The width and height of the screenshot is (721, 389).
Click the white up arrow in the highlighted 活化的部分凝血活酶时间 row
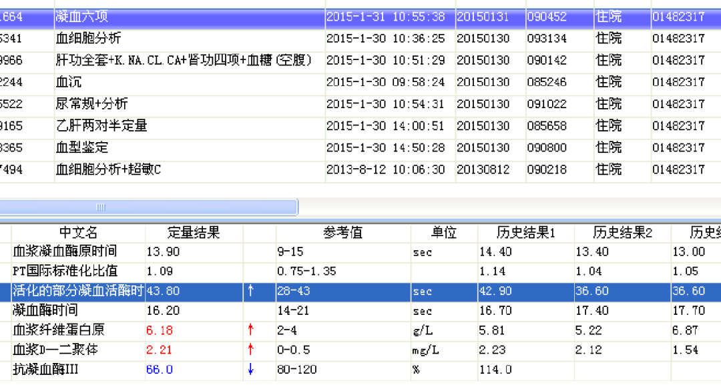251,291
